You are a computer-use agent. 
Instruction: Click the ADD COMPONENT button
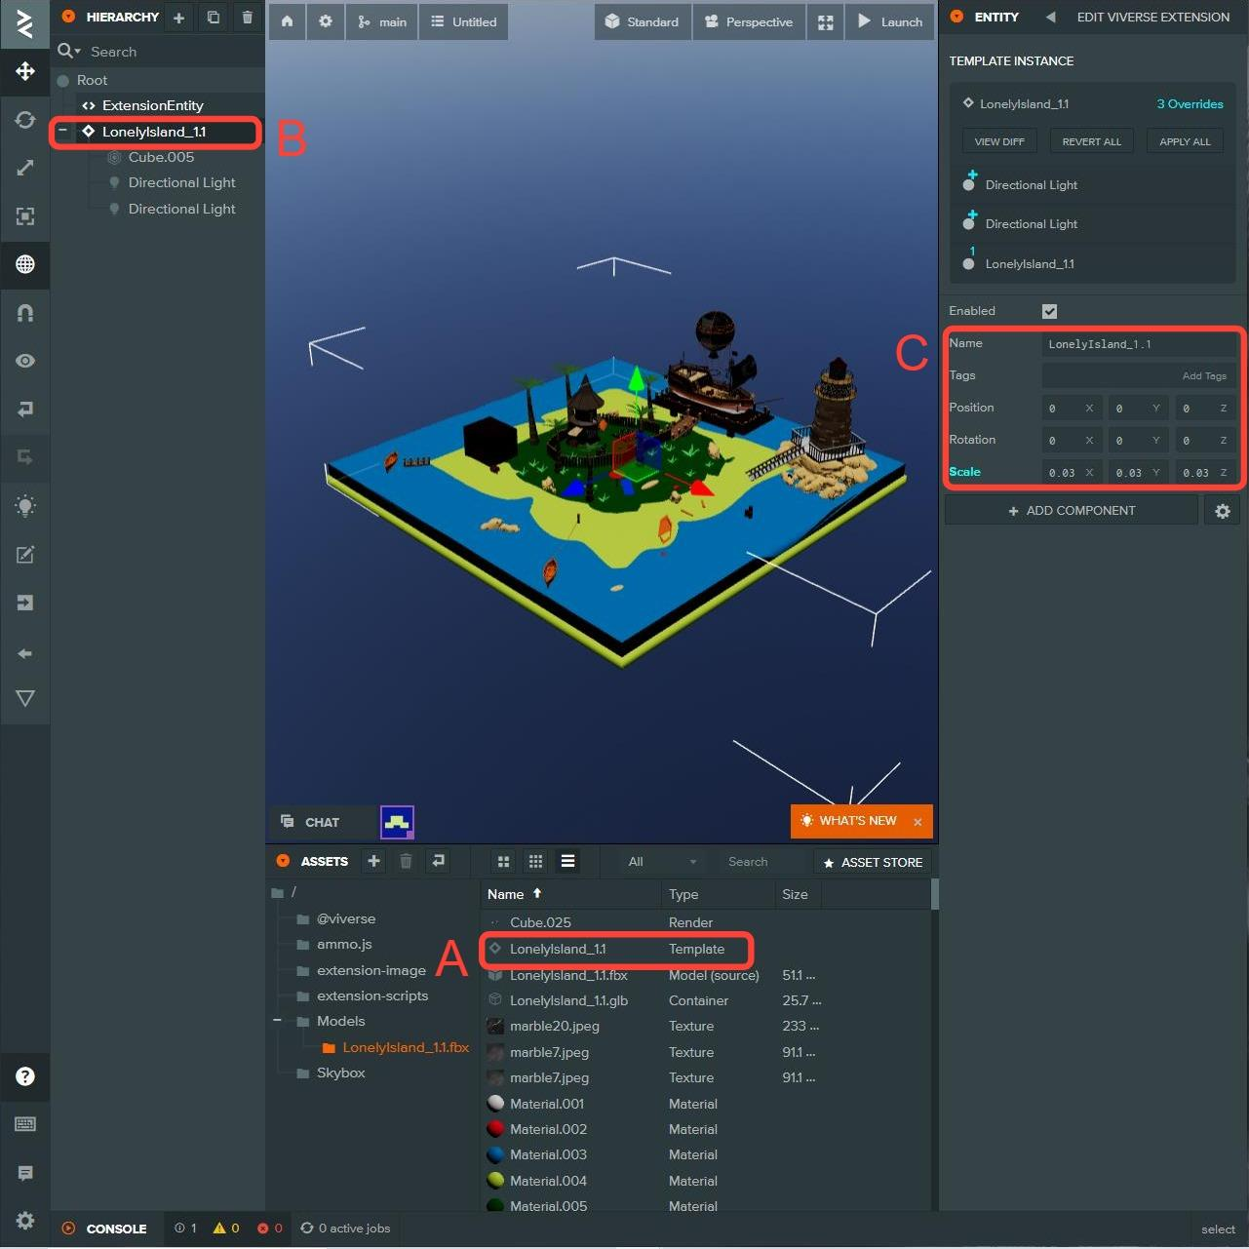pyautogui.click(x=1071, y=510)
